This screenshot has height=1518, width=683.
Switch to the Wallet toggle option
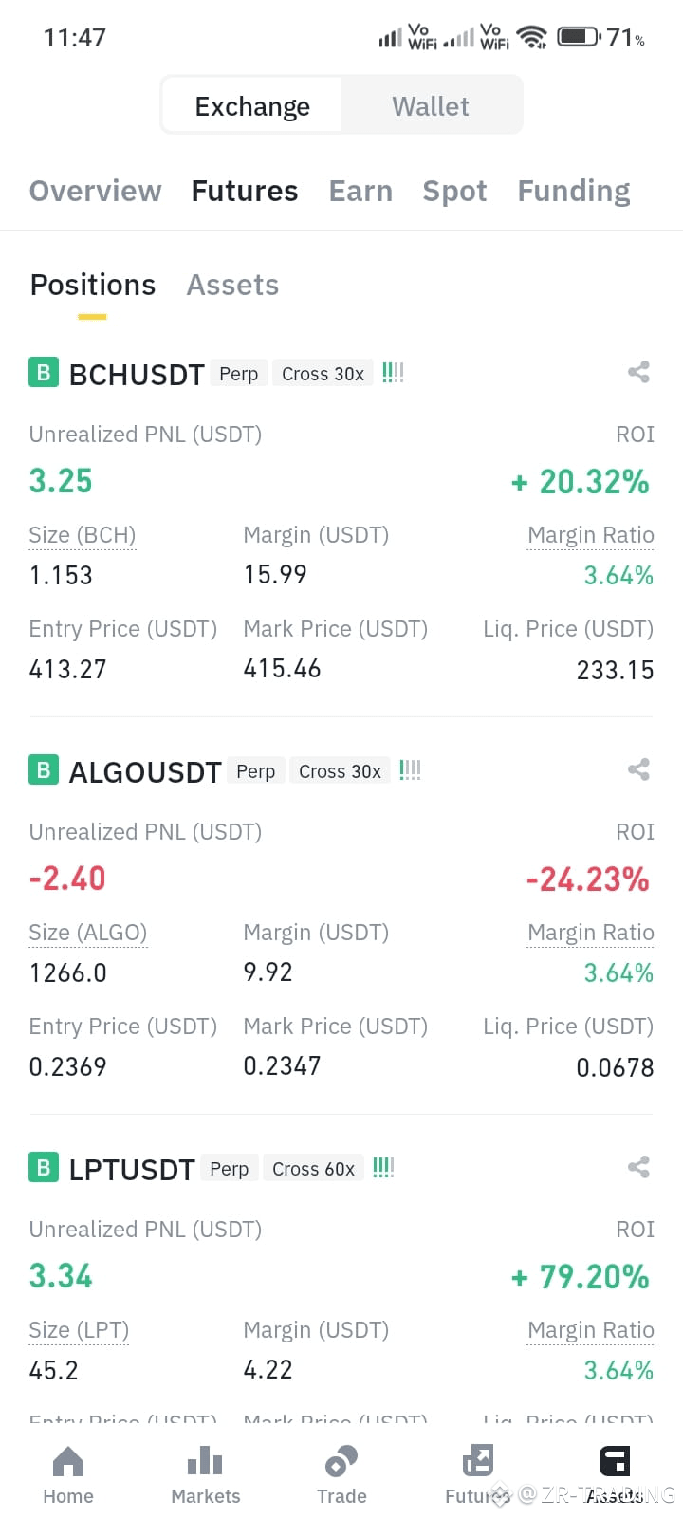[x=431, y=105]
